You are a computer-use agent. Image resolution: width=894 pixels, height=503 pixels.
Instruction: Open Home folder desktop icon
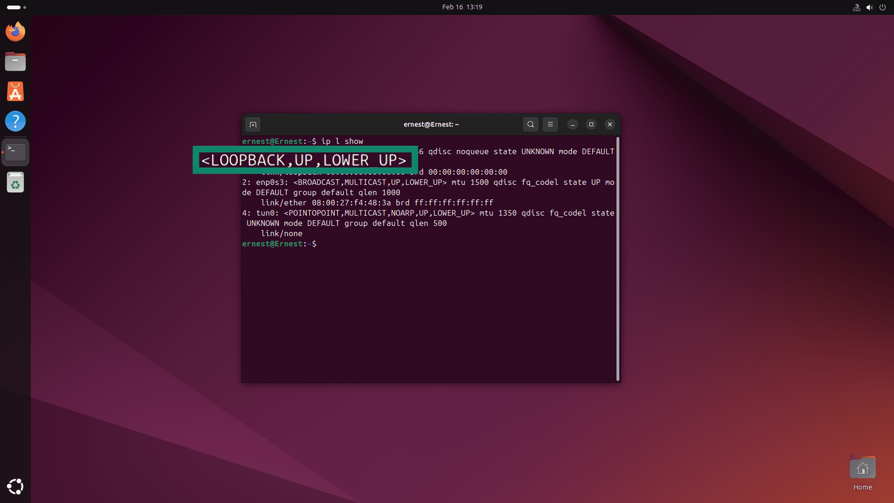click(862, 473)
